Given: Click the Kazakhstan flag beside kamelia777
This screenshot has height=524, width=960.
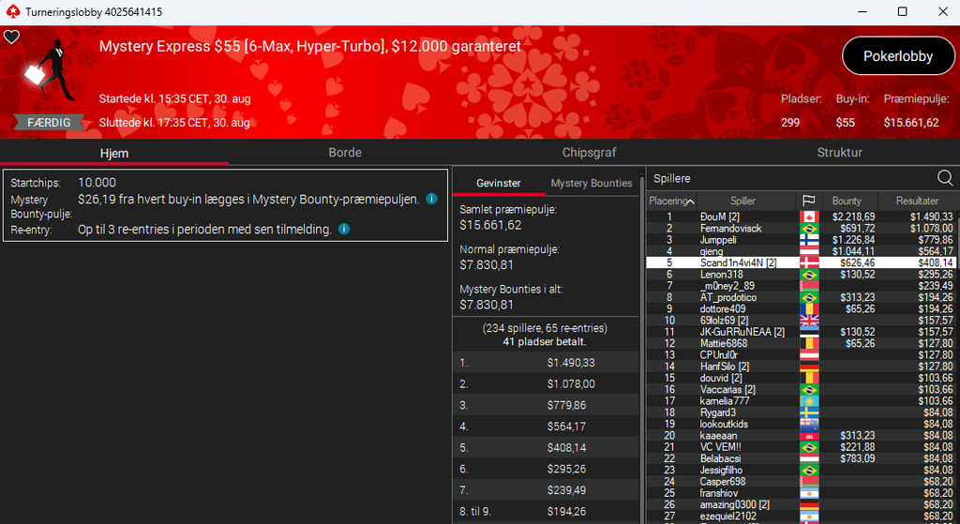Looking at the screenshot, I should pyautogui.click(x=809, y=401).
